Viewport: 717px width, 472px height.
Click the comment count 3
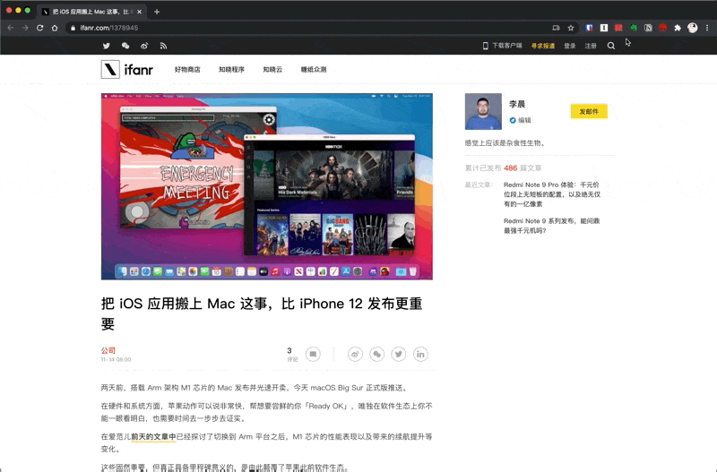[x=289, y=350]
